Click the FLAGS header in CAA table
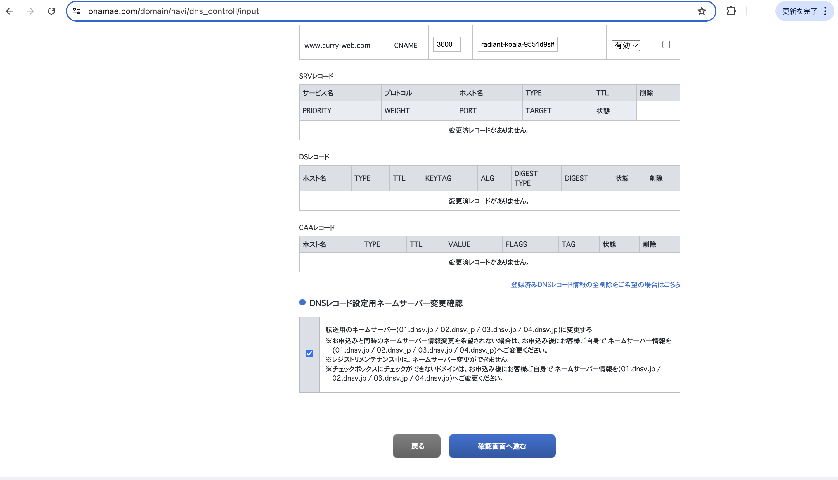Viewport: 838px width, 480px height. (530, 244)
